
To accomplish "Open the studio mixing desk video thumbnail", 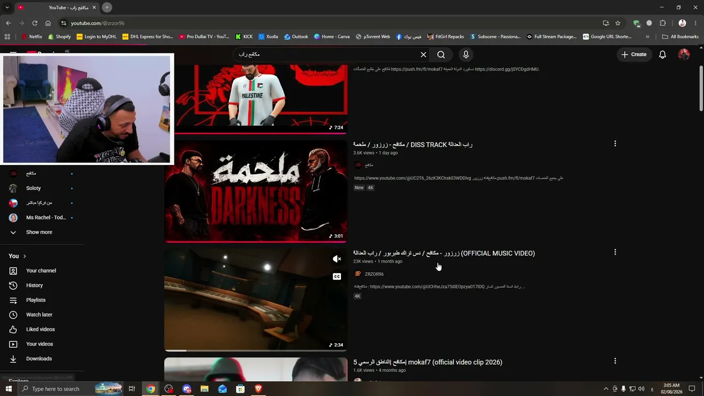I will tap(256, 300).
